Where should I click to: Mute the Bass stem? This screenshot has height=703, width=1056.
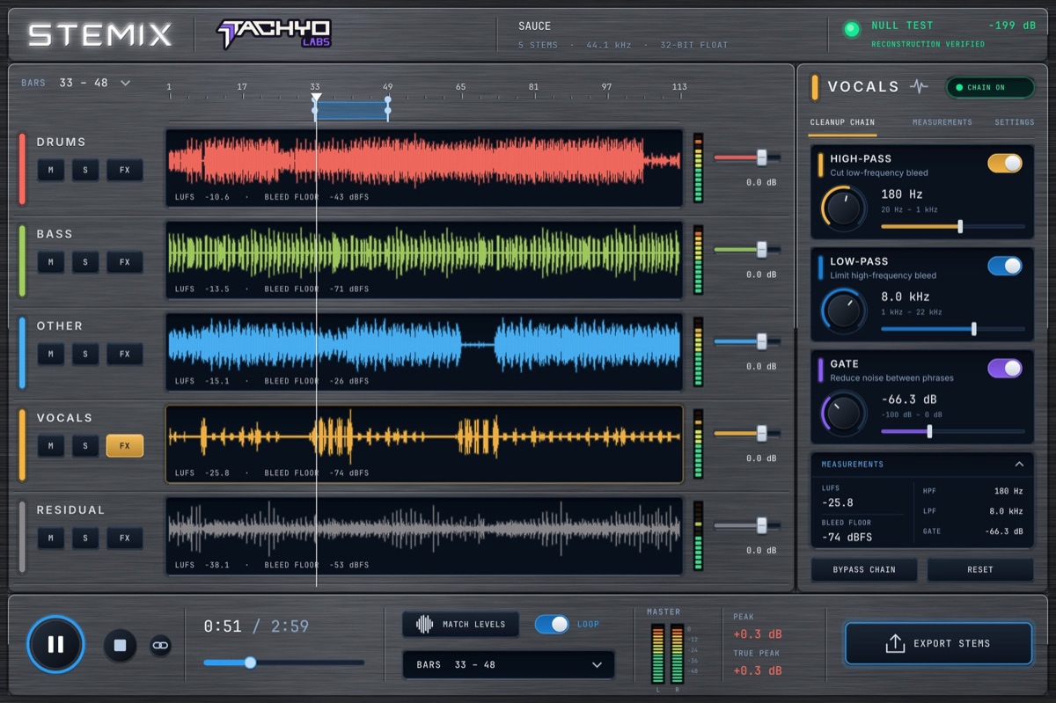tap(50, 262)
